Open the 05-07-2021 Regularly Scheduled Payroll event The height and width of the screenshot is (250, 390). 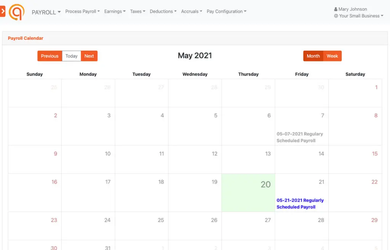pos(299,137)
